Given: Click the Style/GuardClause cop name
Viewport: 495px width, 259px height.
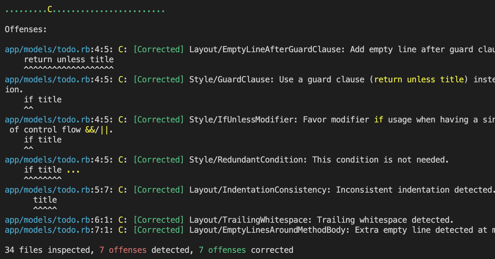Looking at the screenshot, I should [229, 80].
